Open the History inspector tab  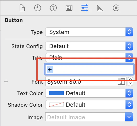pos(38,8)
